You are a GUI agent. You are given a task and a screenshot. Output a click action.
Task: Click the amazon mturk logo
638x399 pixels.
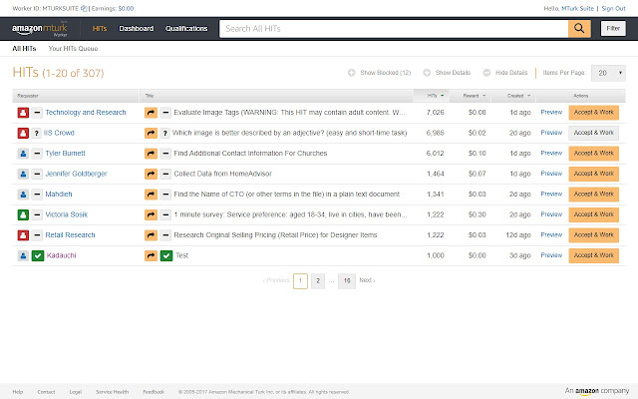pos(40,29)
